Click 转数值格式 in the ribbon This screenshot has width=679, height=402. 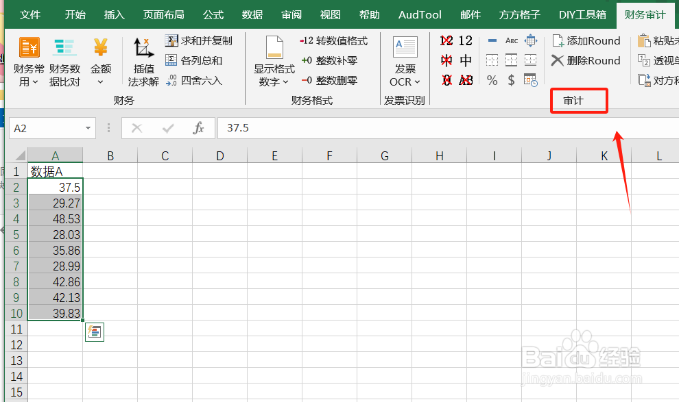(x=333, y=40)
